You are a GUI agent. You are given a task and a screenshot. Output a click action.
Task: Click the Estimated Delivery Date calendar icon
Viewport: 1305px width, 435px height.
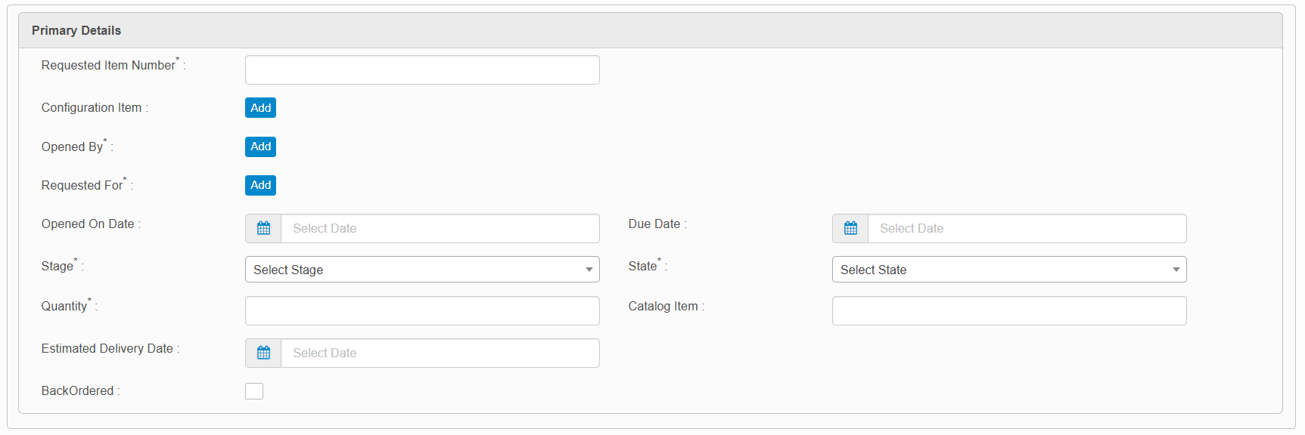[263, 353]
